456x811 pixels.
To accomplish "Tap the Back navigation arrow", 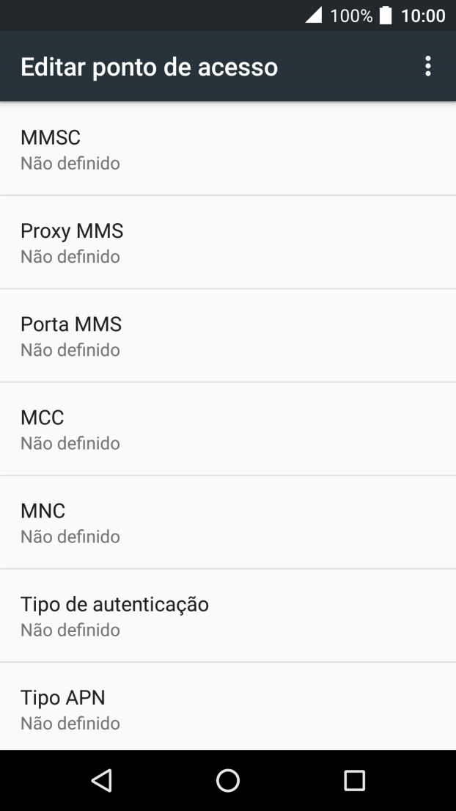I will coord(102,780).
